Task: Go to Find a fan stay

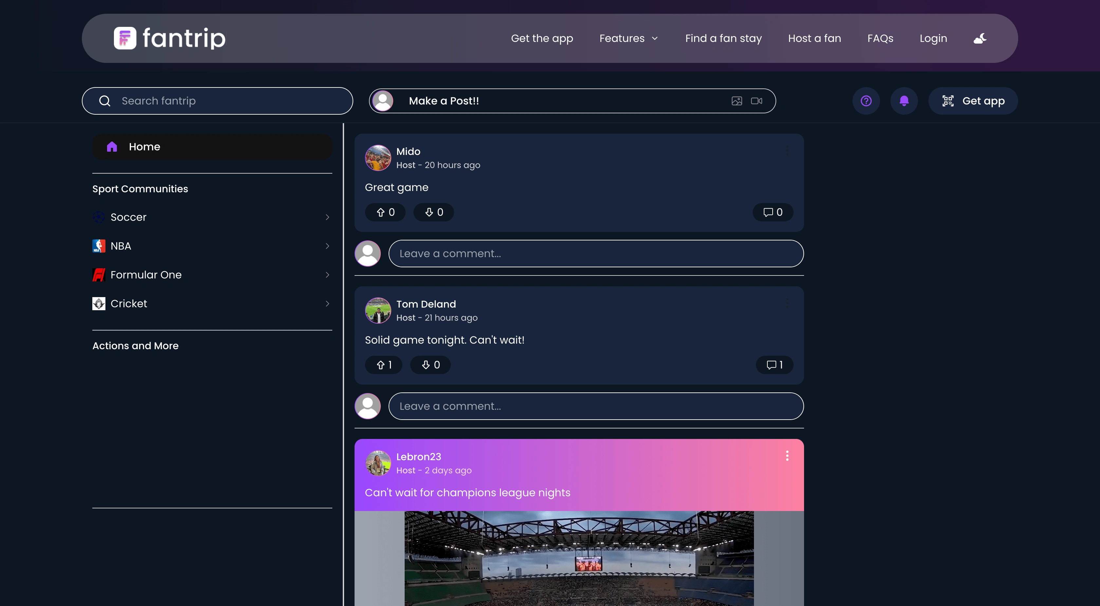Action: coord(724,38)
